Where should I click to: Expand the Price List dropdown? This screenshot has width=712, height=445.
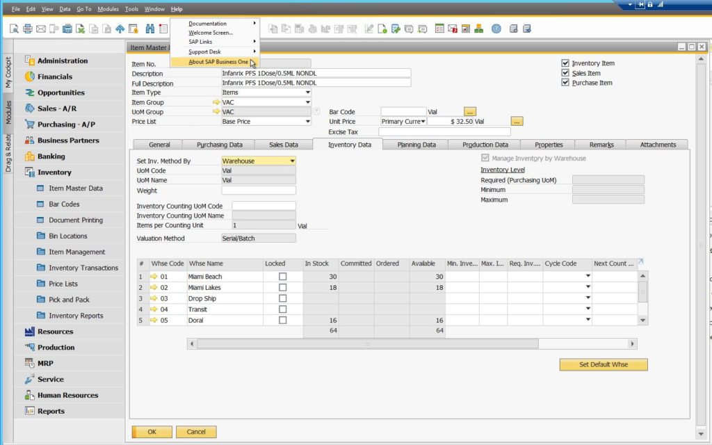click(x=307, y=122)
